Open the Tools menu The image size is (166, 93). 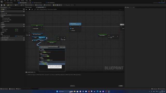tap(26, 1)
